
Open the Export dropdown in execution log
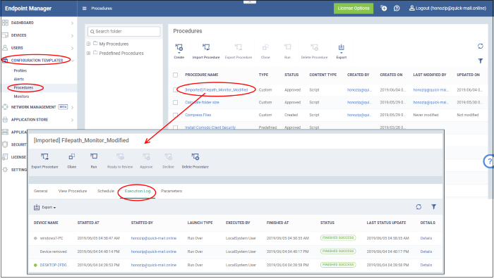click(x=45, y=207)
